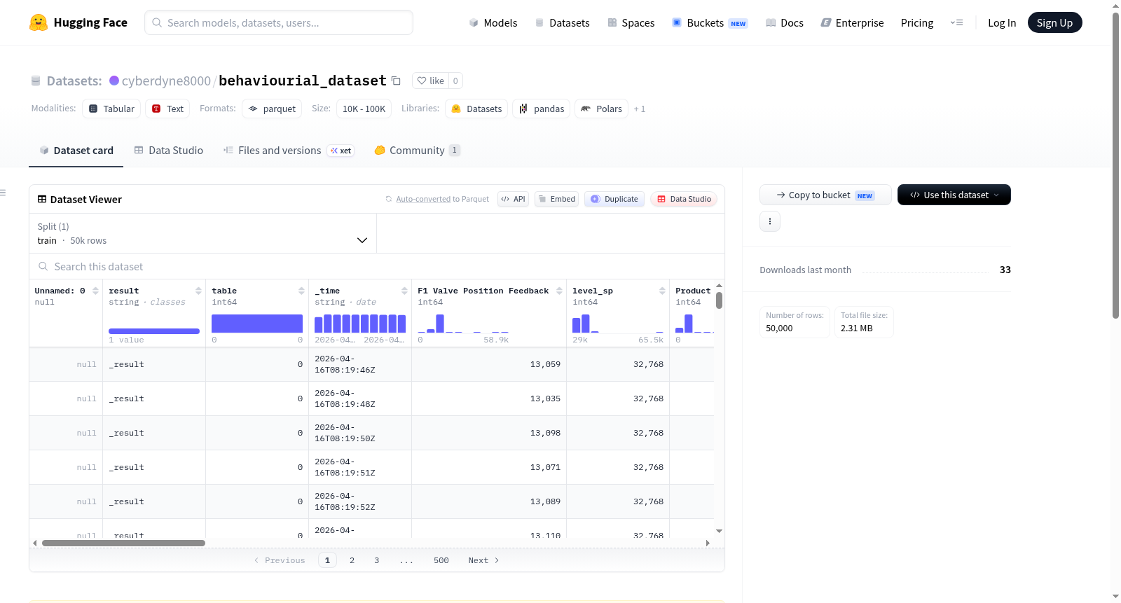Click the sort arrows on F1 Valve Position Feedback
This screenshot has width=1121, height=603.
click(x=559, y=291)
